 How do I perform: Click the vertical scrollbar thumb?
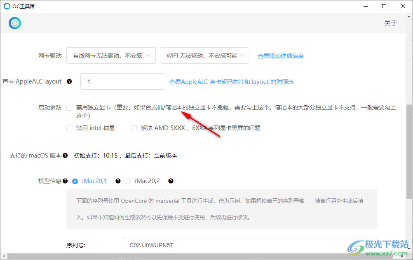(x=409, y=151)
